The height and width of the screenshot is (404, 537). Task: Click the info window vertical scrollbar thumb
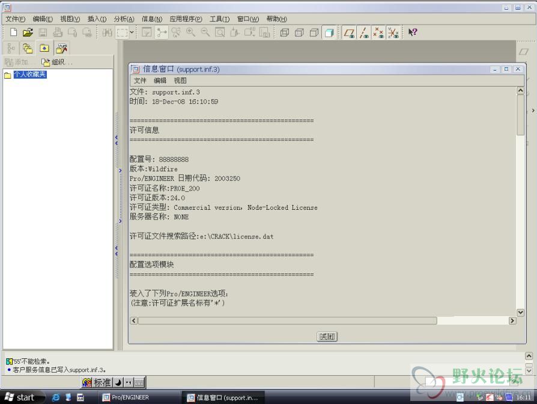[x=520, y=115]
